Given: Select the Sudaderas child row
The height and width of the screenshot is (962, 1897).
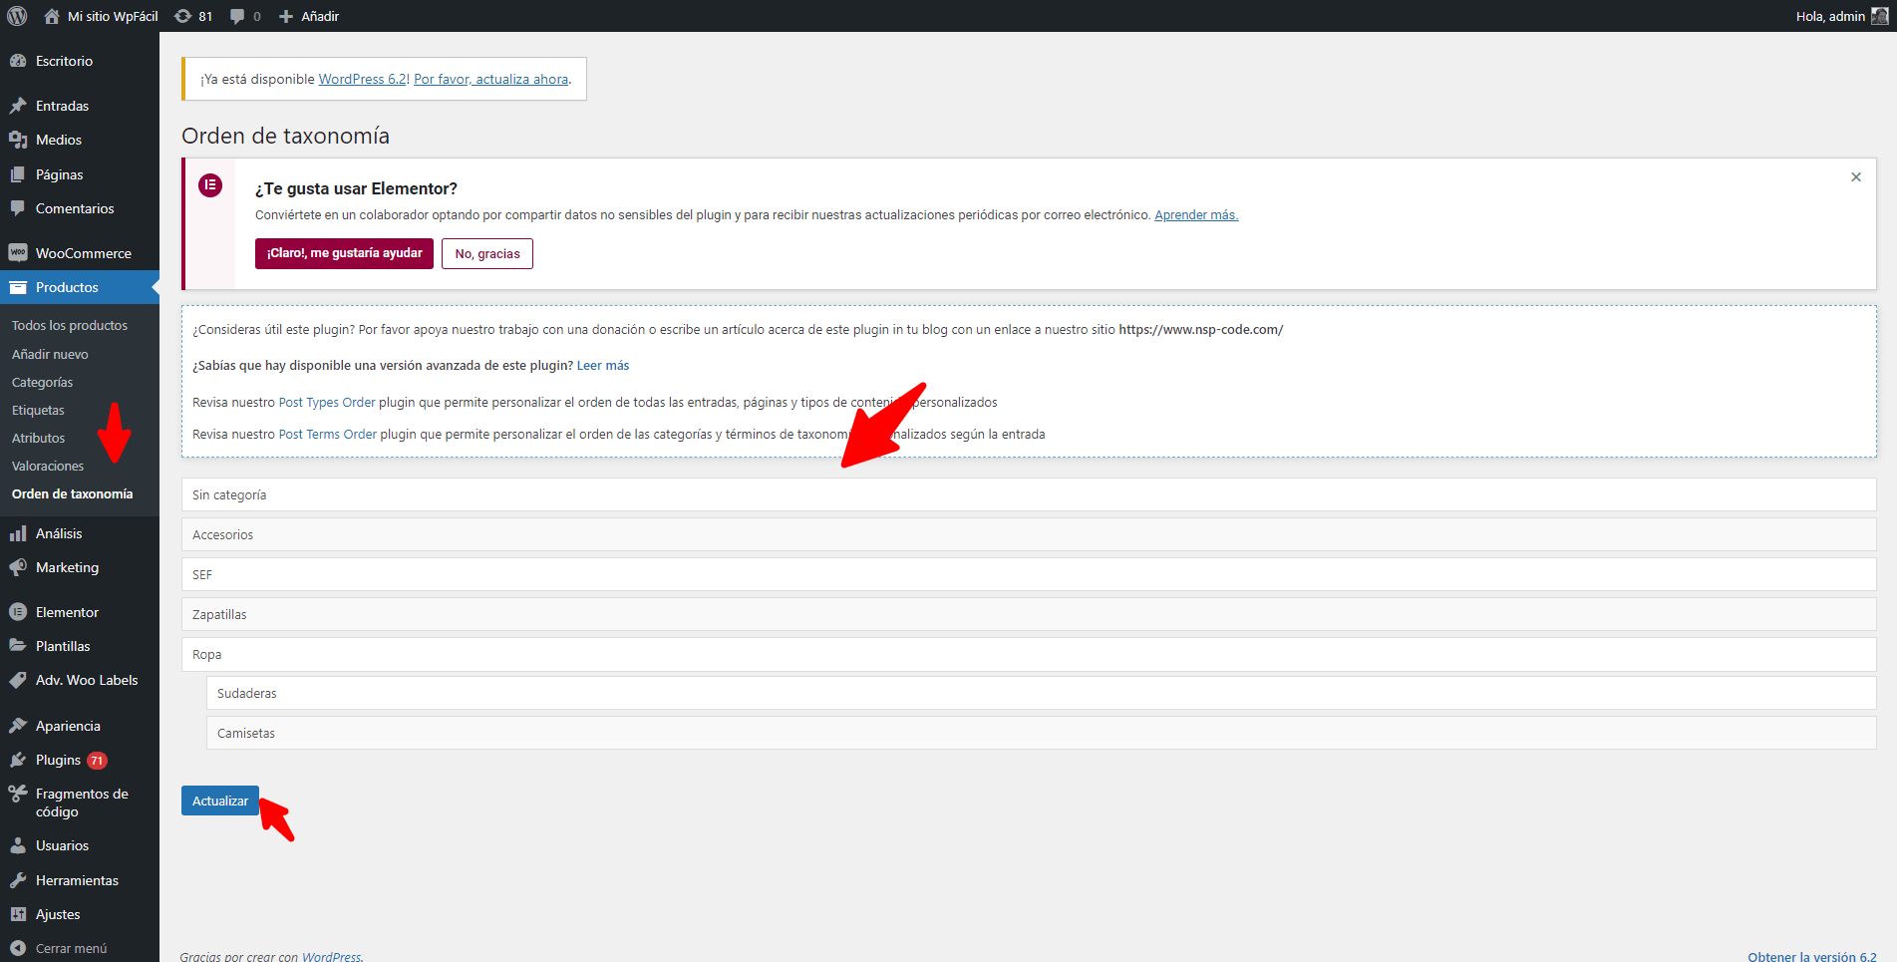Looking at the screenshot, I should pyautogui.click(x=1042, y=693).
